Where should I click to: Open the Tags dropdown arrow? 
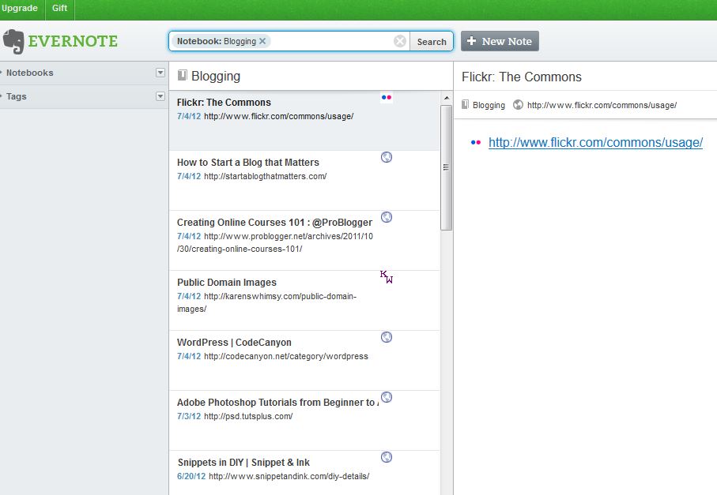(160, 96)
